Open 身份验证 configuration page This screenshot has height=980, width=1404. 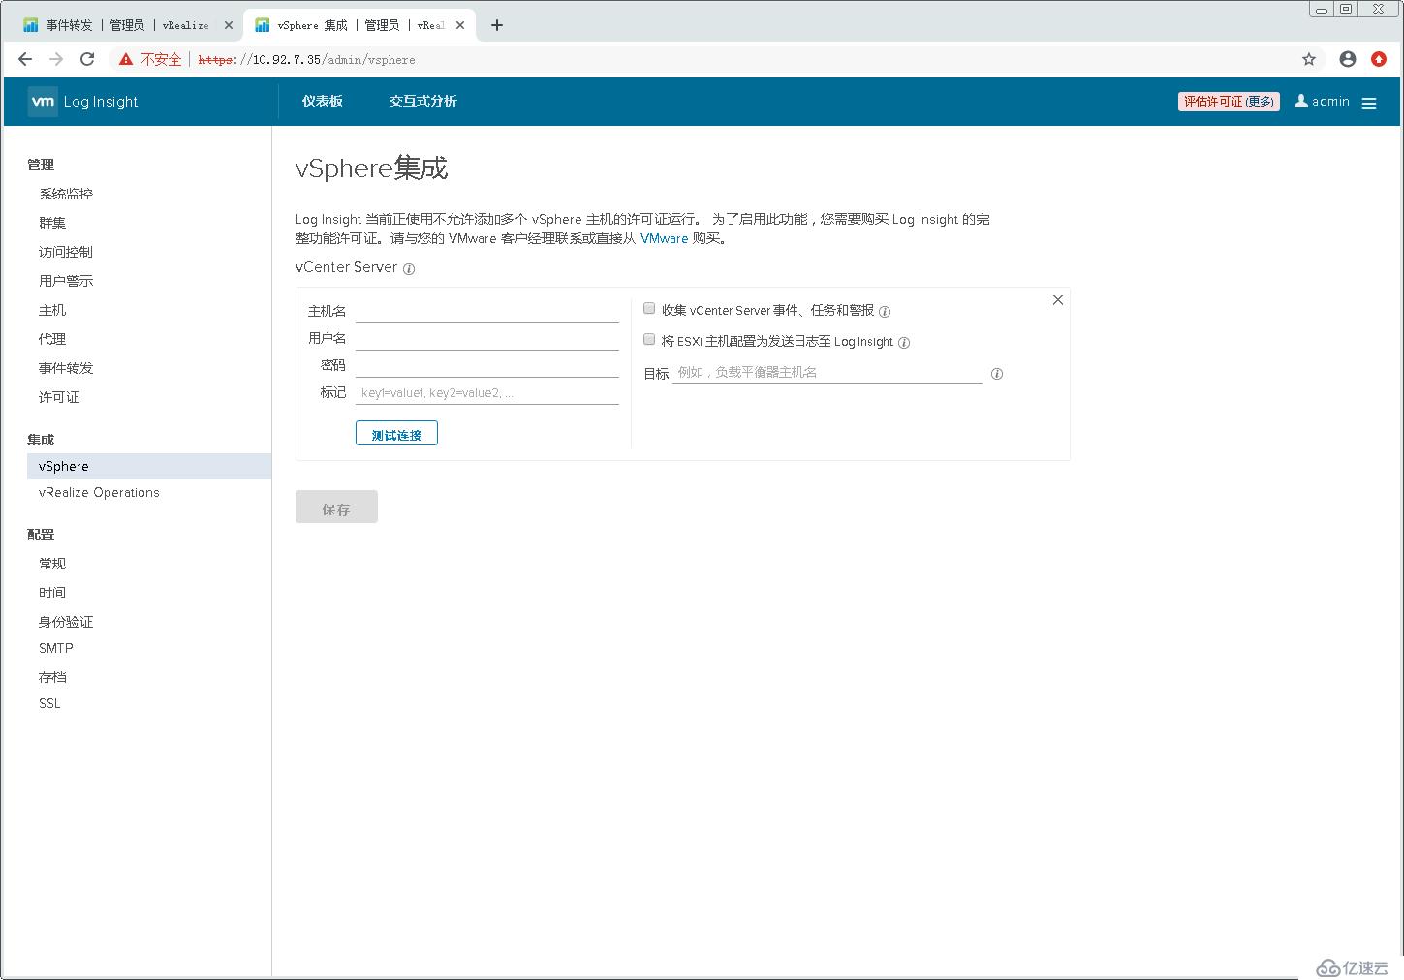click(x=66, y=622)
